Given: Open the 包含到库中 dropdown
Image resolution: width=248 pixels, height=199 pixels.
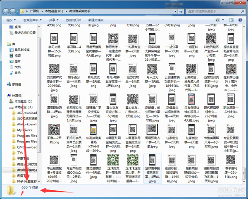Looking at the screenshot, I should 32,20.
